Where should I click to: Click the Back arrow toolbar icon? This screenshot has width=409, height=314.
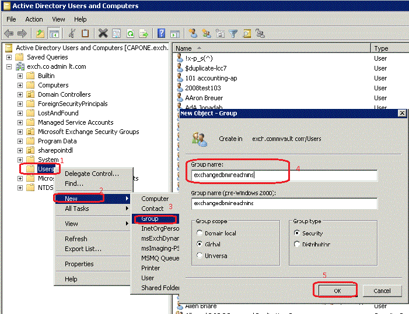point(9,34)
